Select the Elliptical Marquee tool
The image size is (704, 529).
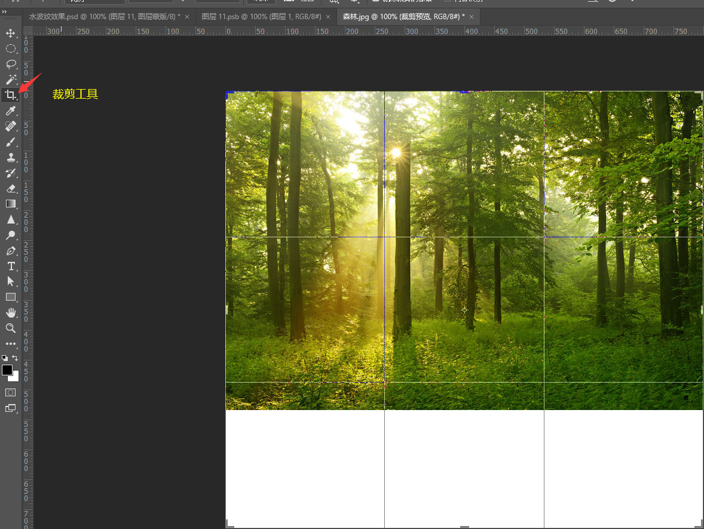point(11,48)
